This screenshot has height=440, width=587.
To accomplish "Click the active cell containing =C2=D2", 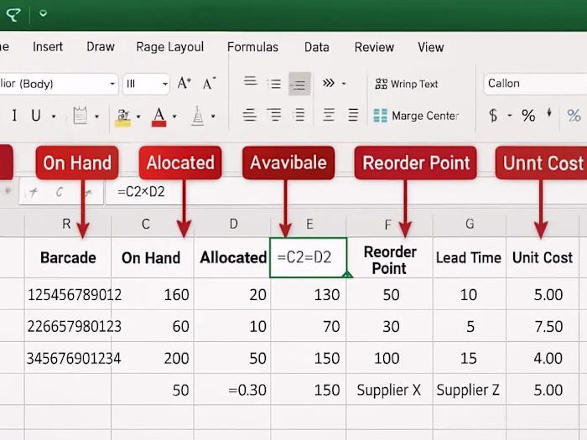I will pyautogui.click(x=308, y=257).
